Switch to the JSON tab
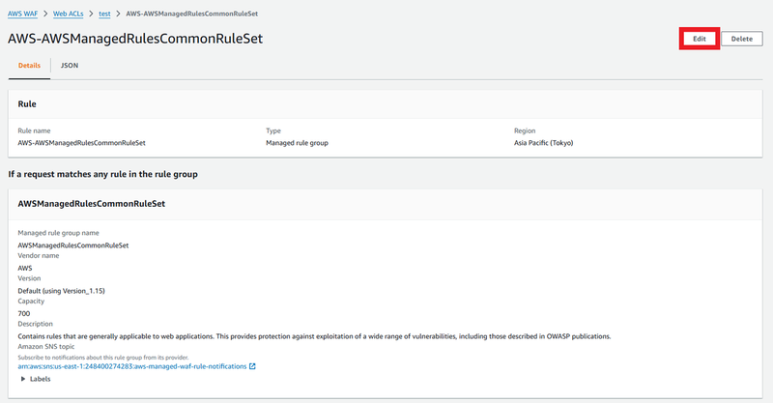 coord(69,65)
